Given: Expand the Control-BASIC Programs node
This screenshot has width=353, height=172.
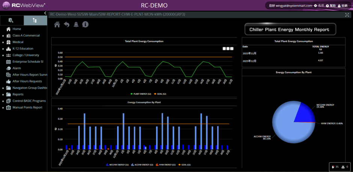Looking at the screenshot, I should (x=3, y=101).
